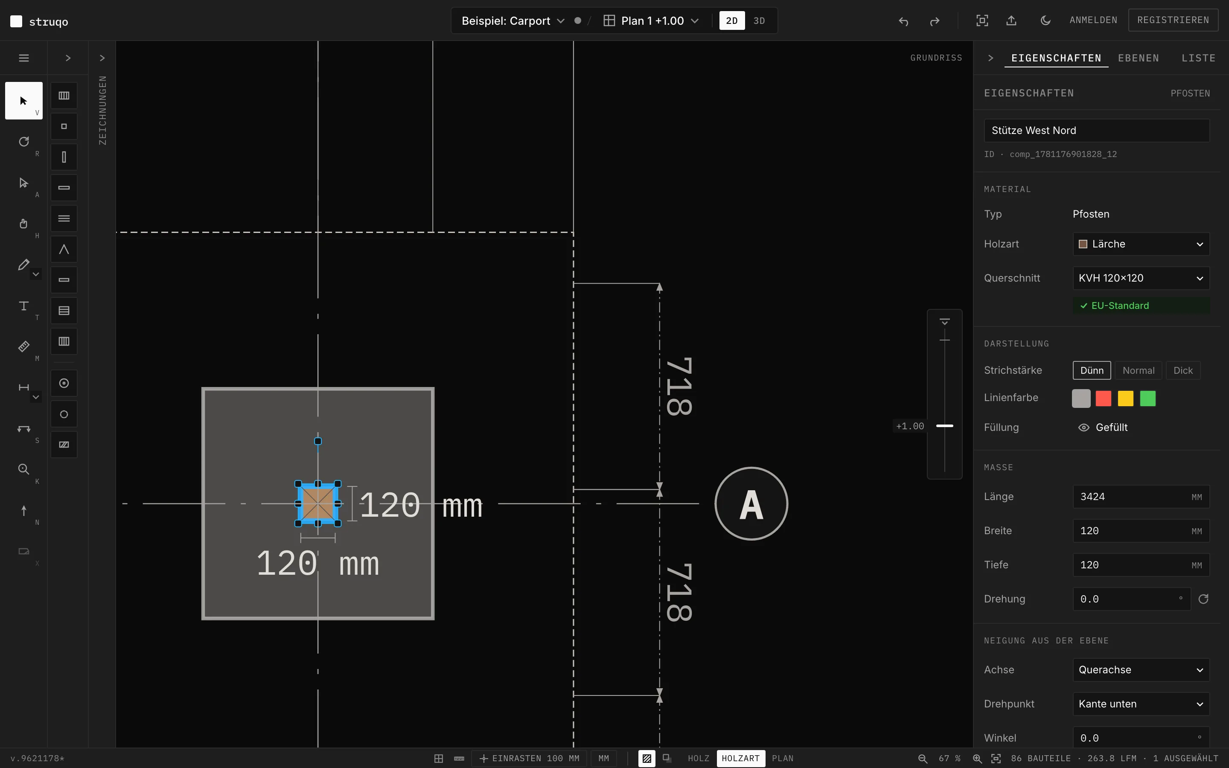Toggle dark mode moon icon
1229x768 pixels.
(1045, 20)
